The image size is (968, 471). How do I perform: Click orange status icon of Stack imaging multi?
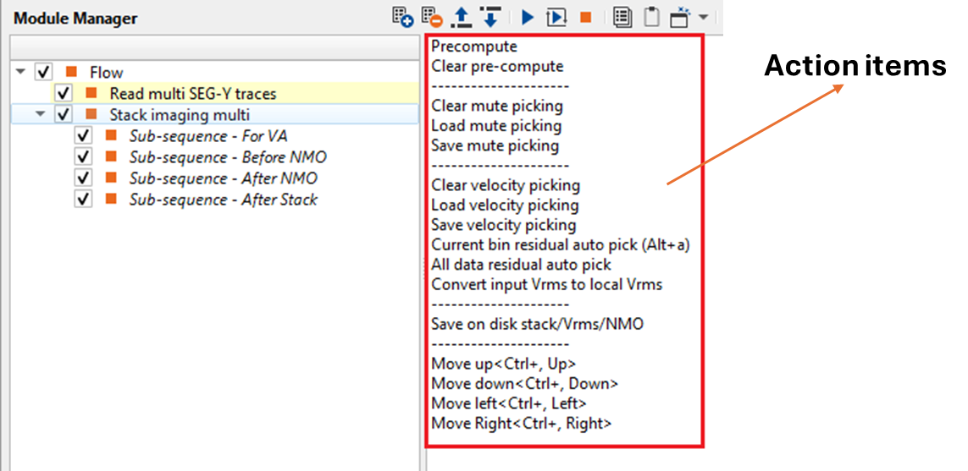pos(91,115)
